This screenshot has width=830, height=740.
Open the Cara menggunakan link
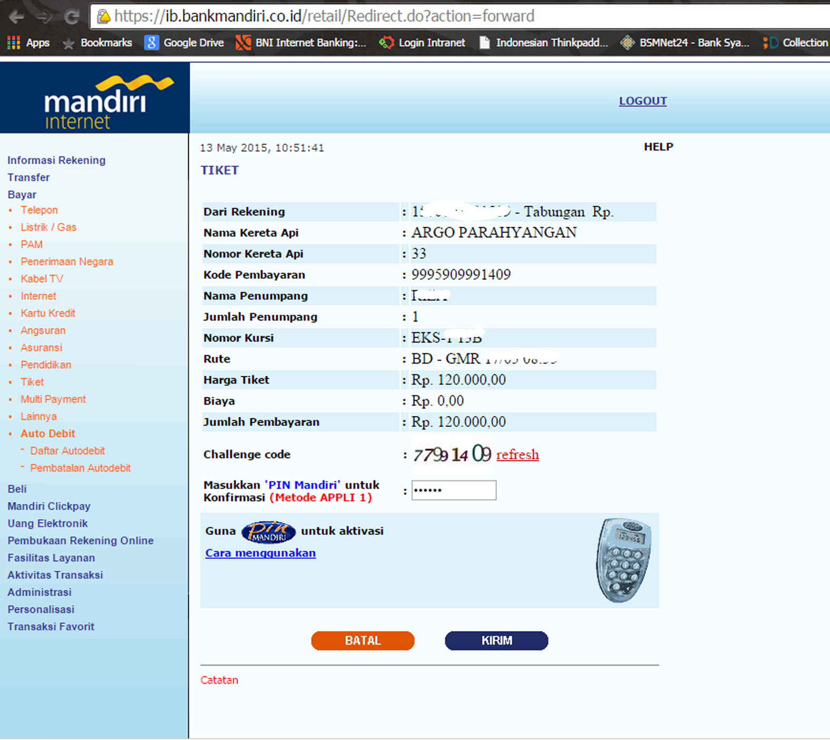coord(260,553)
